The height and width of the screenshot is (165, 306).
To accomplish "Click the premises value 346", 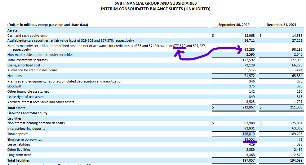I will pyautogui.click(x=252, y=81).
